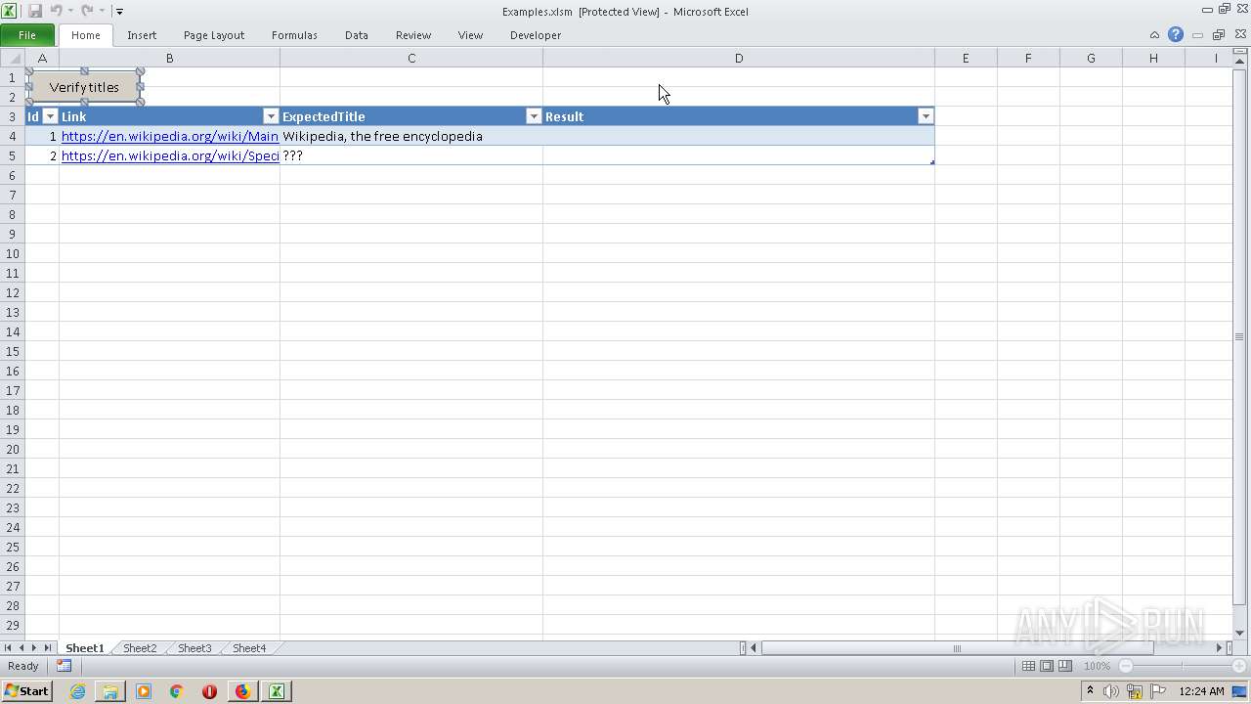
Task: Select row 10 header
Action: [x=13, y=253]
